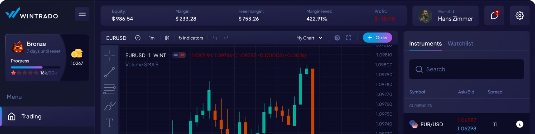Click the Profit value -18.00
This screenshot has height=134, width=535.
385,19
